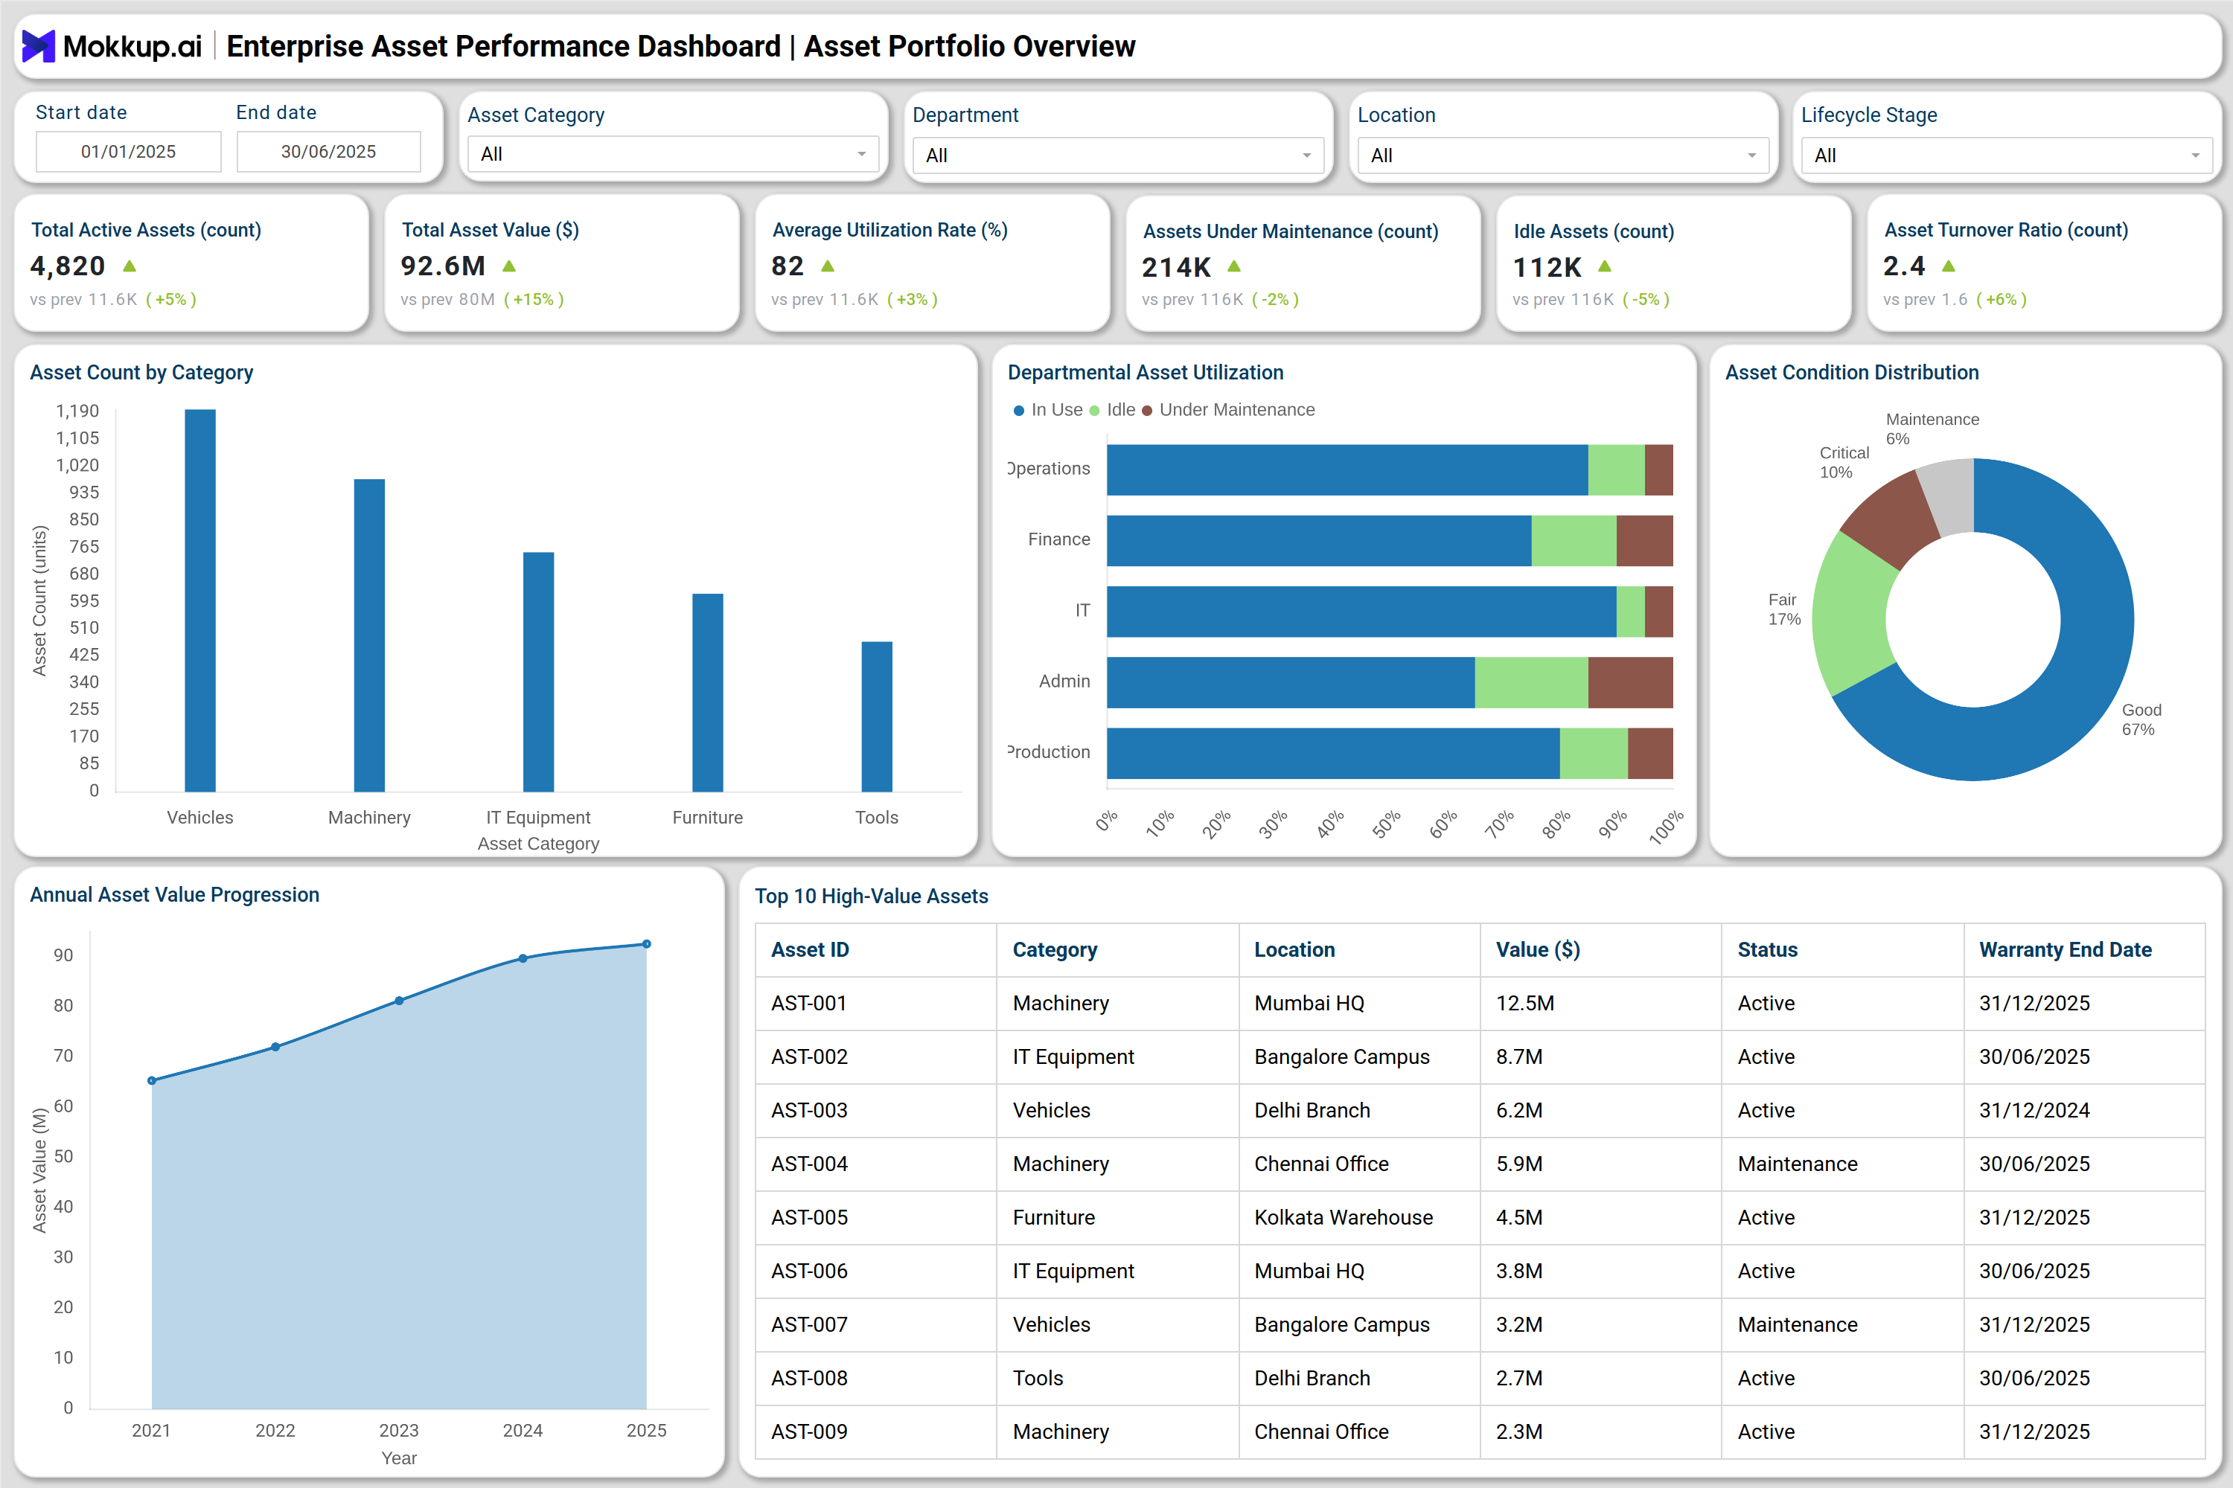Click the Departmental Asset Utilization title
Image resolution: width=2233 pixels, height=1488 pixels.
coord(1146,373)
